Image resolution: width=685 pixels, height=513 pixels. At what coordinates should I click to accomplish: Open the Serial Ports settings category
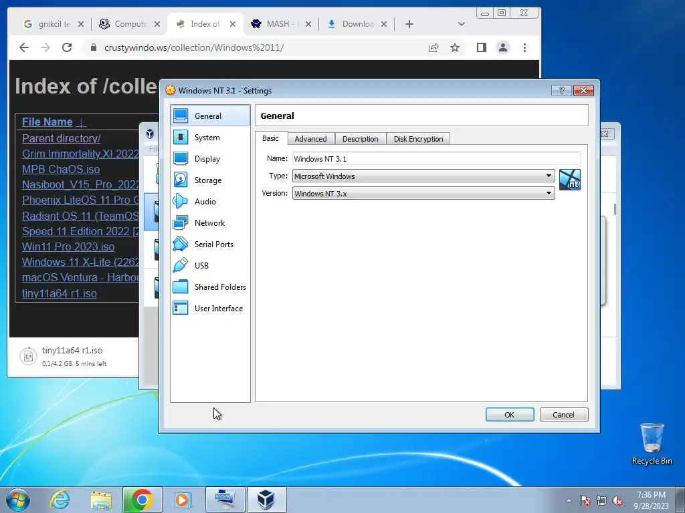click(x=210, y=244)
